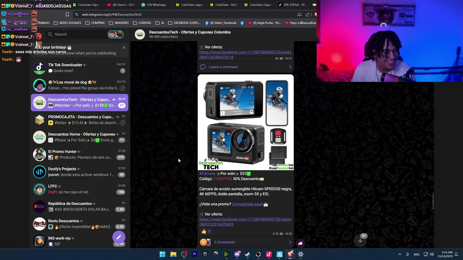This screenshot has height=260, width=463.
Task: Open the action camera product image
Action: (x=246, y=122)
